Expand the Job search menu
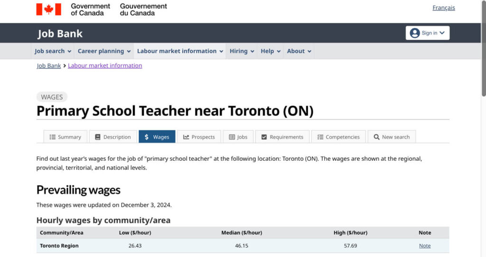The image size is (486, 257). coord(53,51)
